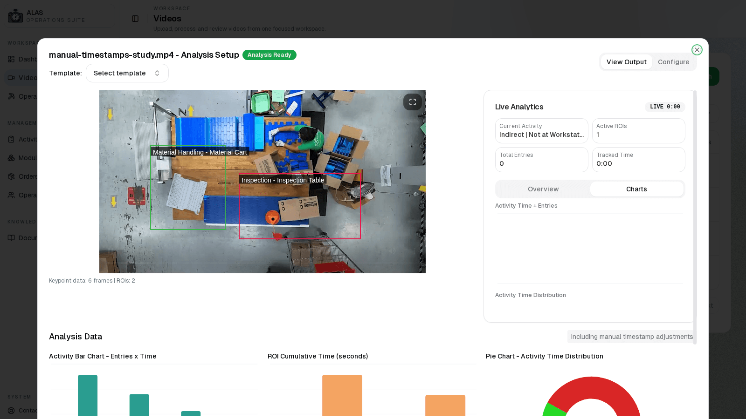Image resolution: width=746 pixels, height=419 pixels.
Task: Select the Total Entries card
Action: tap(541, 160)
